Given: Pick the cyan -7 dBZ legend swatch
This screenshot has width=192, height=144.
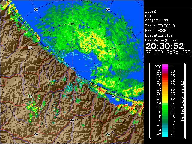Looking at the screenshot, I should (x=165, y=135).
